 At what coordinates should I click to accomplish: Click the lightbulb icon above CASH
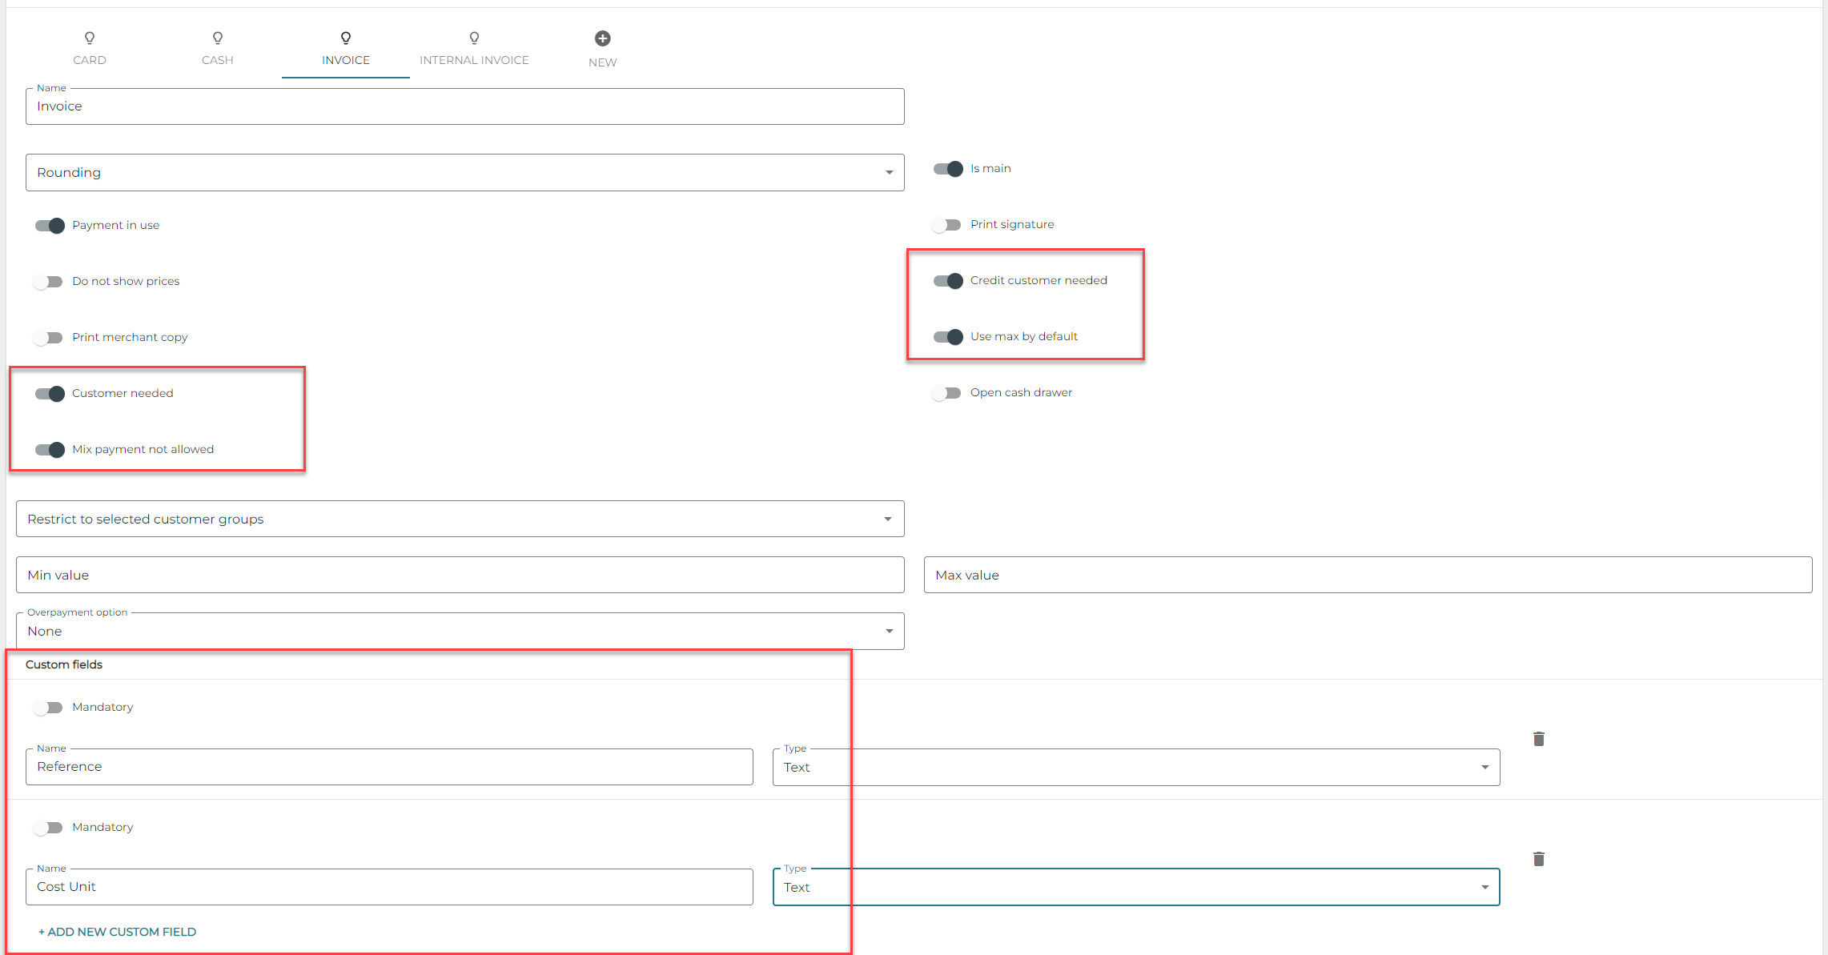pos(218,38)
